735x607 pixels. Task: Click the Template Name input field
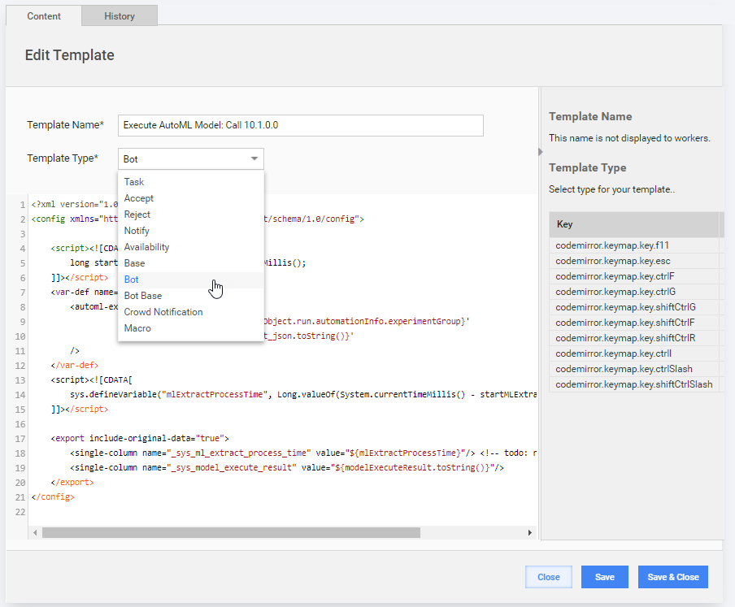click(301, 125)
